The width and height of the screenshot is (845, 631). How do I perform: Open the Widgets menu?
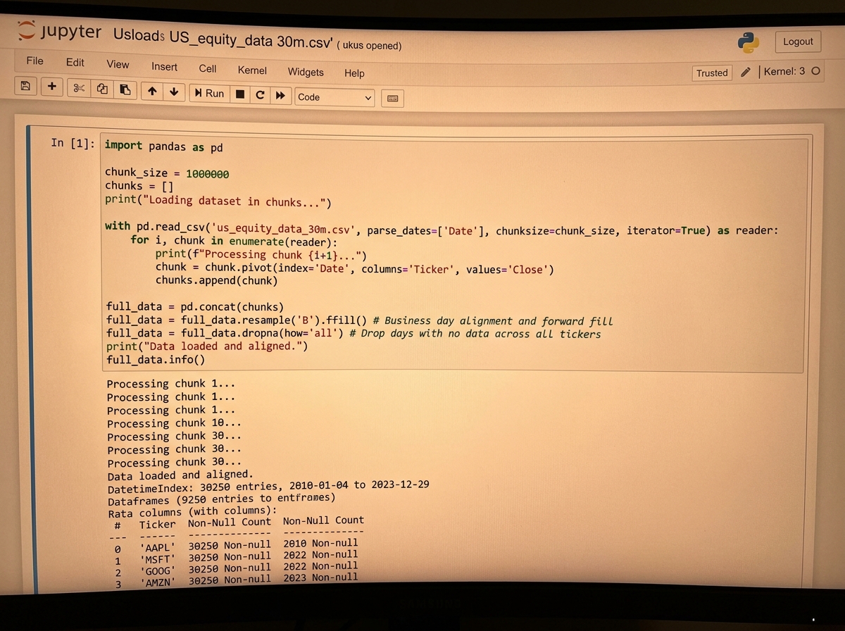[x=306, y=72]
